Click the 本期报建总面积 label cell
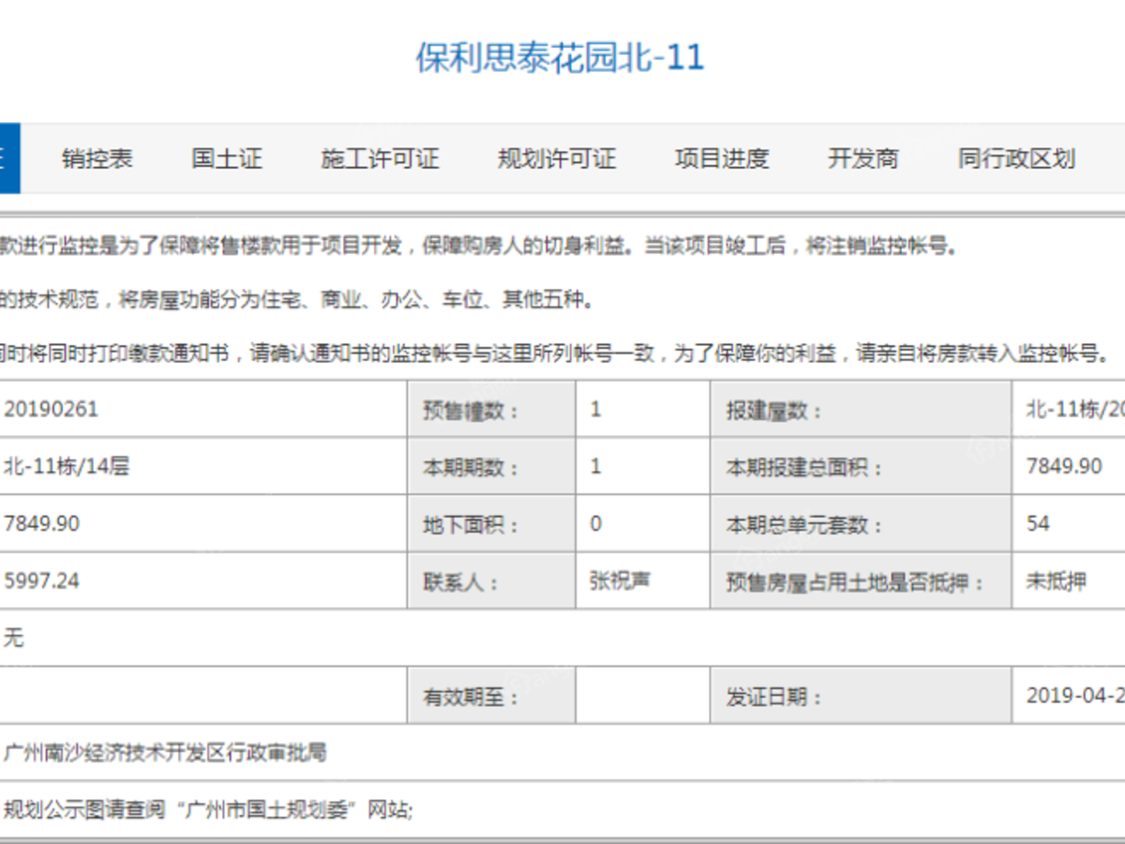Image resolution: width=1125 pixels, height=844 pixels. coord(861,467)
